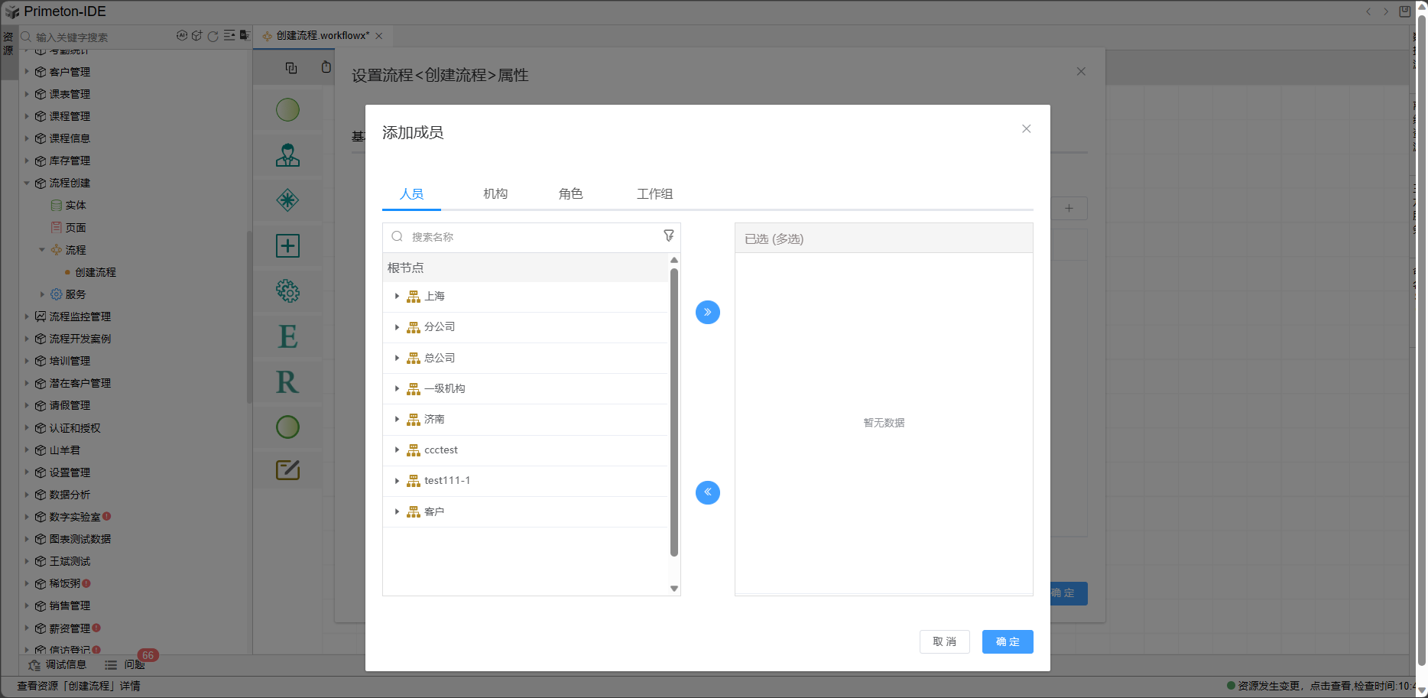Click the move-right double arrow button
Screen dimensions: 1428x698
[x=707, y=312]
